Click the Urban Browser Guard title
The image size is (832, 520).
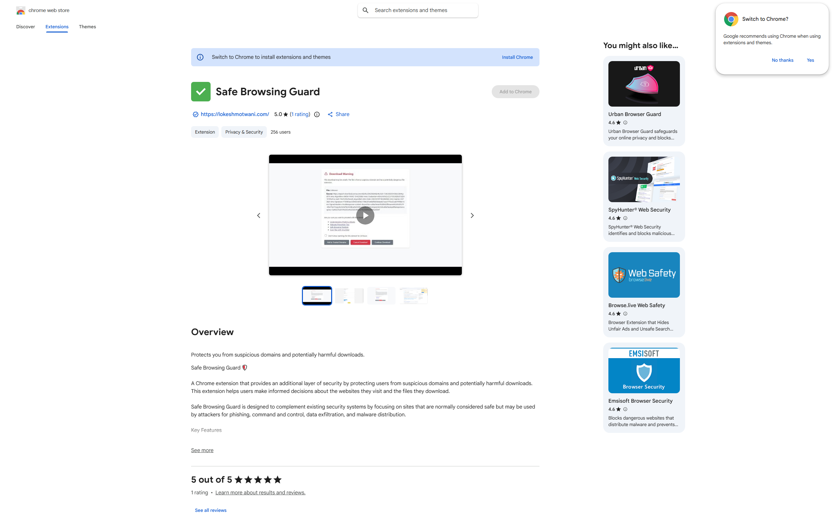click(634, 114)
